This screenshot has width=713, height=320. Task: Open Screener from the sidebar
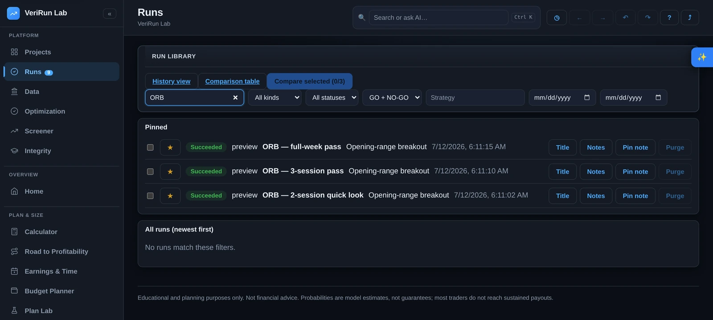61,131
